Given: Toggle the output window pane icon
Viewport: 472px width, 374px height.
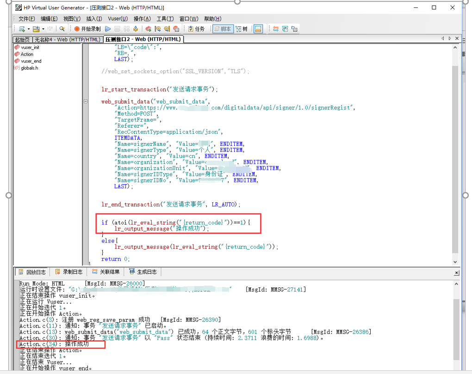Looking at the screenshot, I should coord(258,29).
